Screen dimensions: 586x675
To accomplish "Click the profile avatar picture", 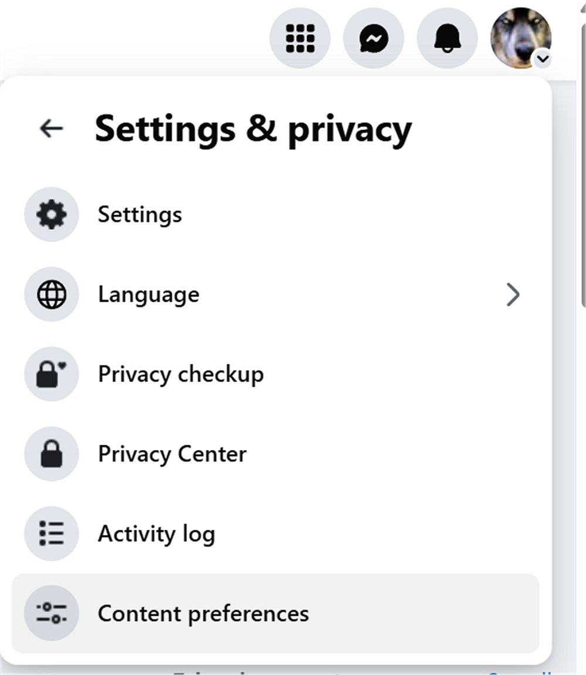I will click(x=518, y=35).
